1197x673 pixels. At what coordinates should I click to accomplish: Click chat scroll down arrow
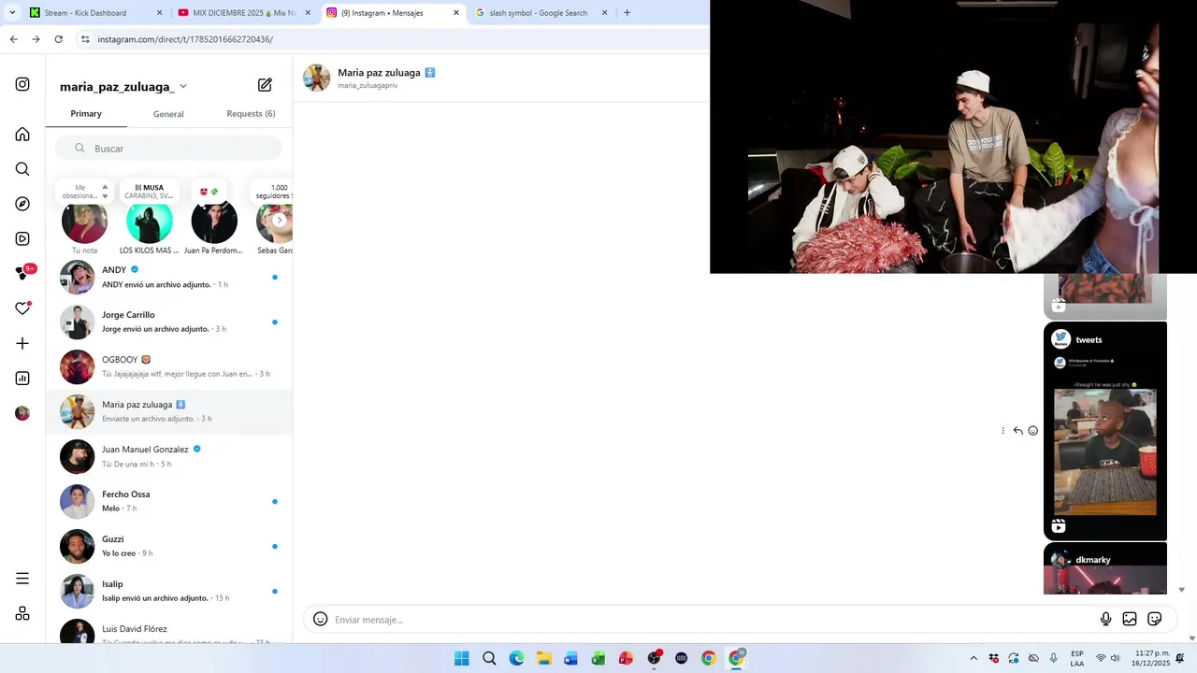click(1181, 590)
